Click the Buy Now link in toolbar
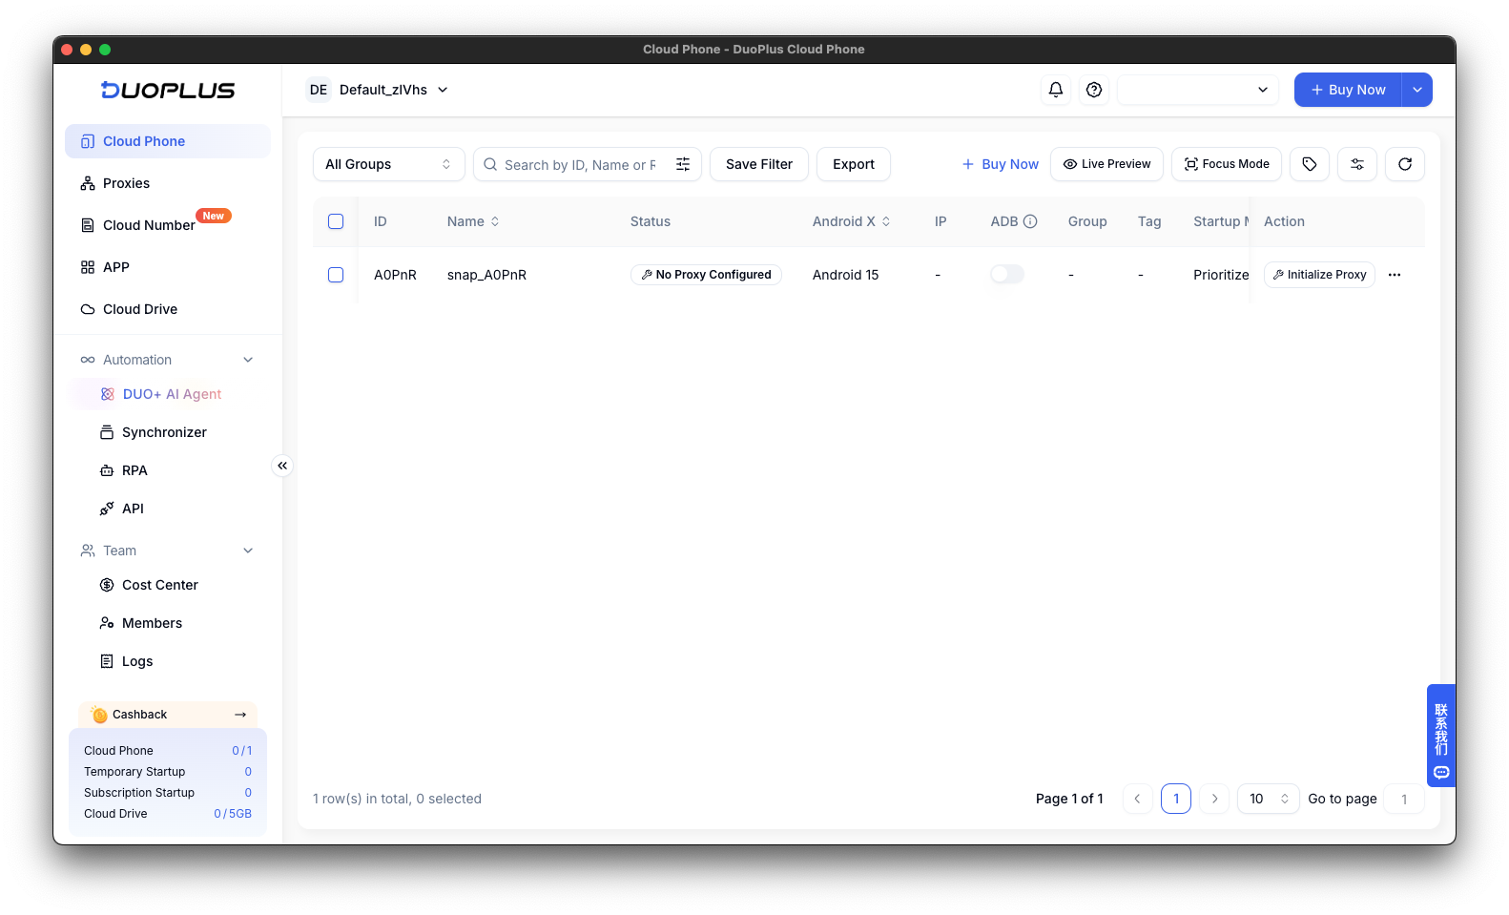The width and height of the screenshot is (1509, 915). [1000, 164]
